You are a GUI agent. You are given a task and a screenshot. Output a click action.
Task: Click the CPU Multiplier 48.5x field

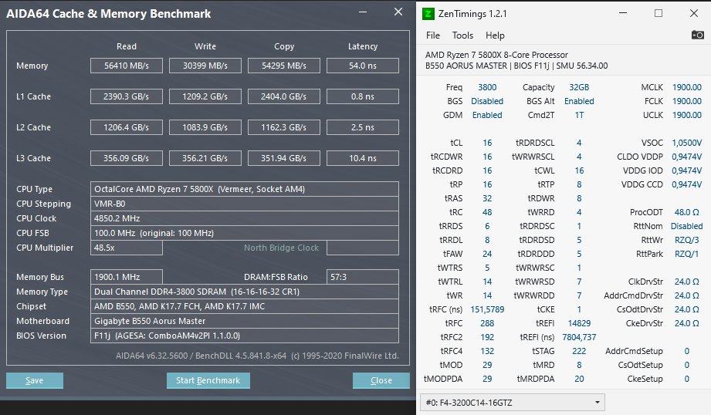tap(127, 248)
